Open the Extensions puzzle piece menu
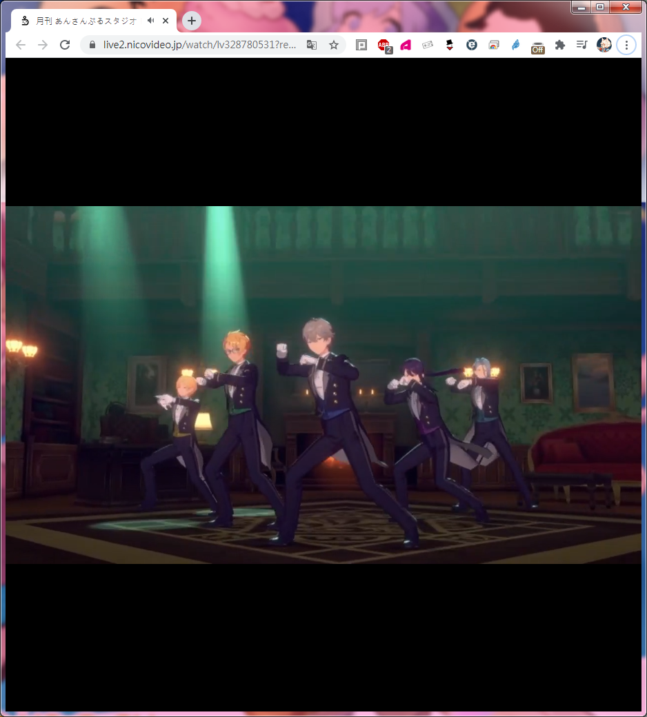 (x=559, y=45)
